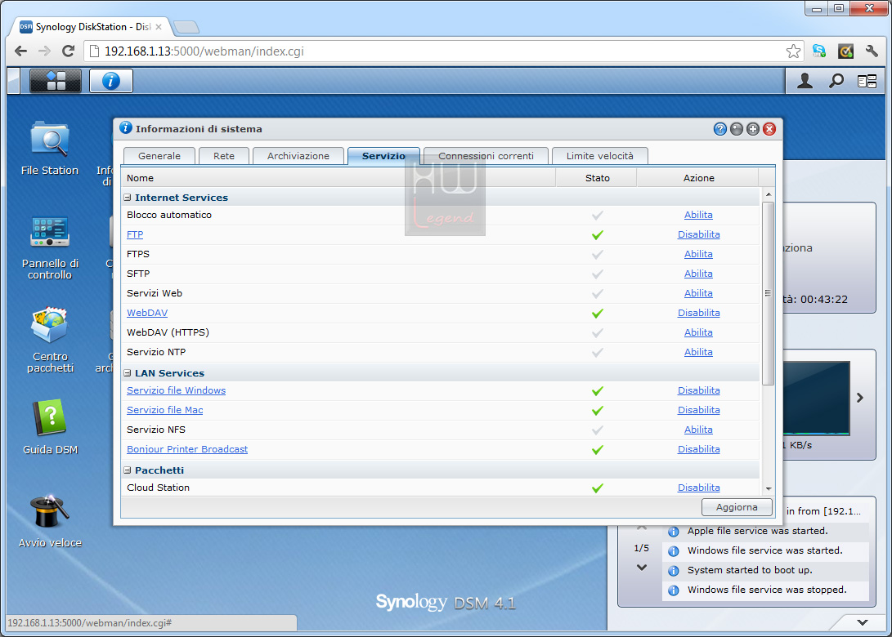Open File Station desktop icon

(50, 149)
